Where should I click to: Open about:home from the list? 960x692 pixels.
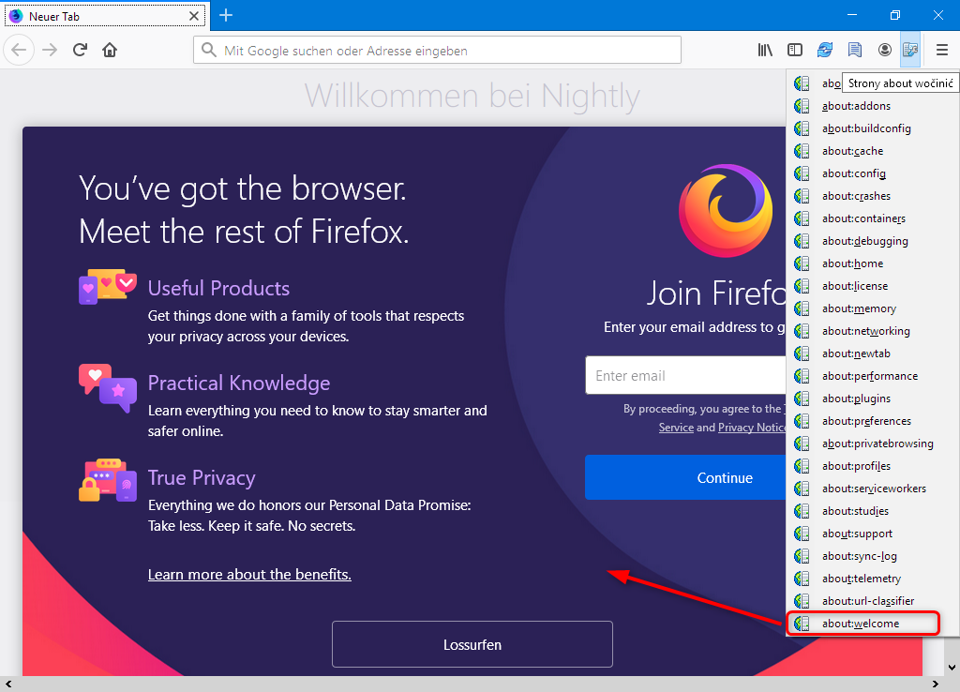click(x=873, y=263)
